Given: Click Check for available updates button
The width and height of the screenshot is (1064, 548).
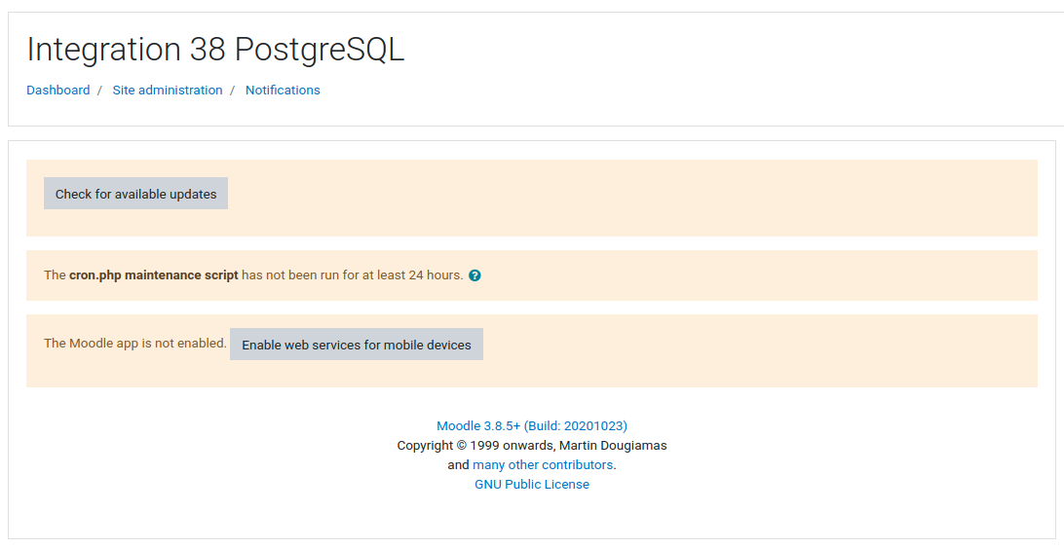Looking at the screenshot, I should point(135,194).
